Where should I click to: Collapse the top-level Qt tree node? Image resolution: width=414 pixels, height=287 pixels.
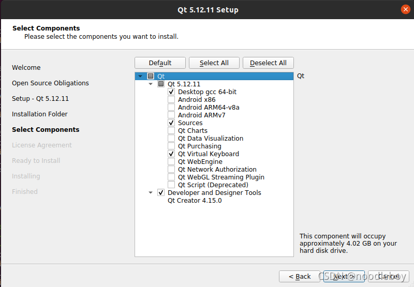140,76
